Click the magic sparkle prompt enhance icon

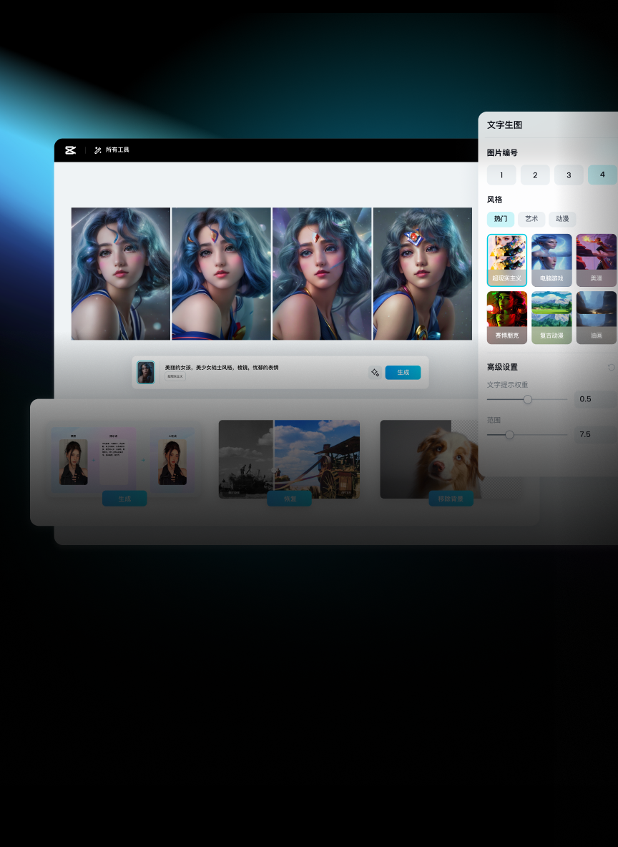[374, 373]
